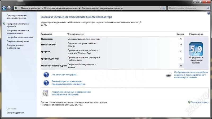Click the printer icon
212x119 pixels.
coord(169,75)
